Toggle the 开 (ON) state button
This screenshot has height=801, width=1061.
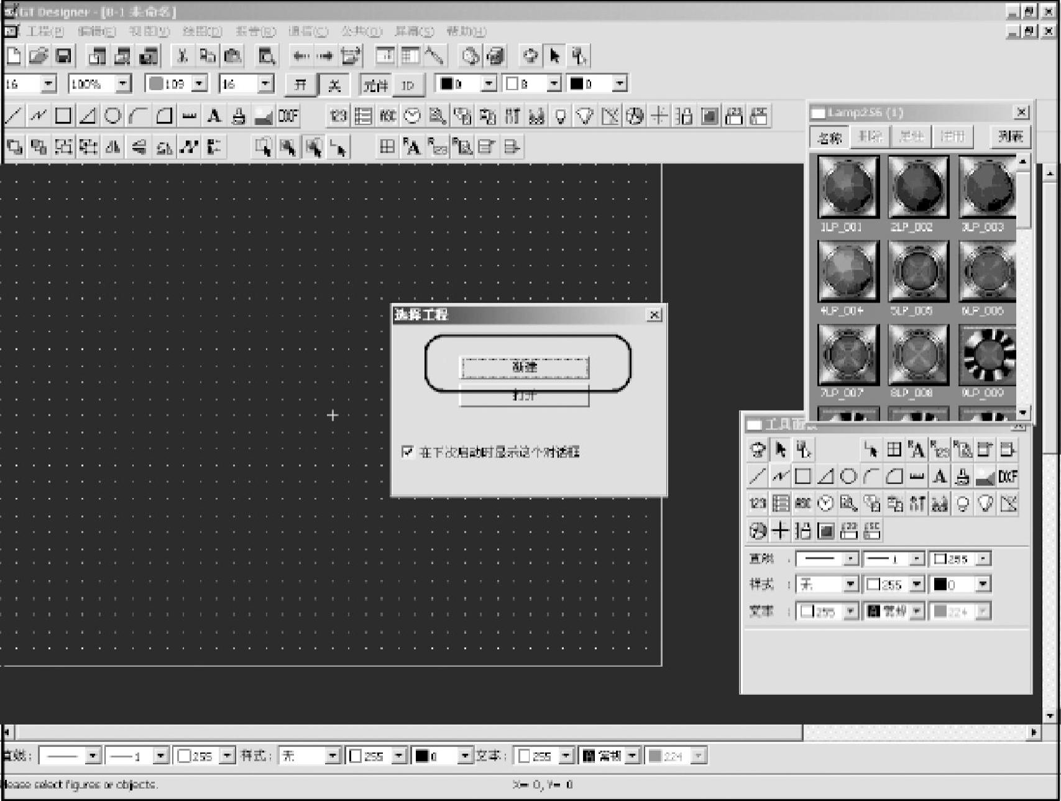[300, 85]
